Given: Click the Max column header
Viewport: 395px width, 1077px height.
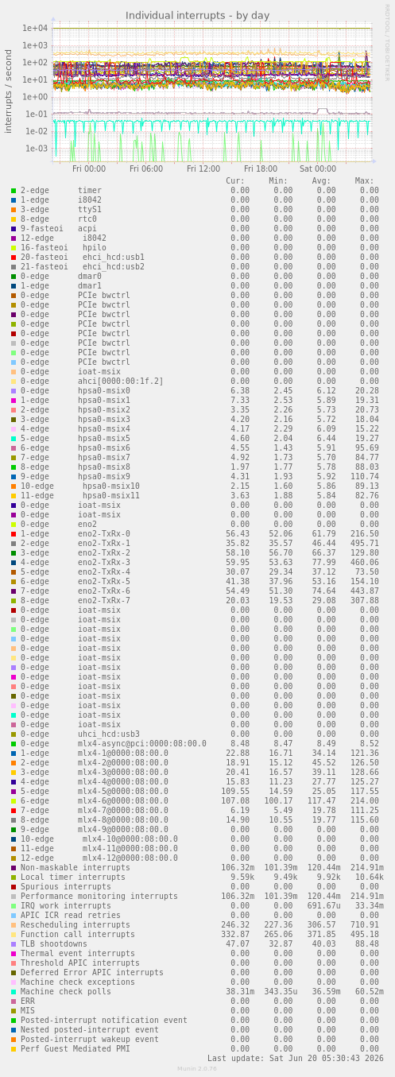Looking at the screenshot, I should 365,180.
